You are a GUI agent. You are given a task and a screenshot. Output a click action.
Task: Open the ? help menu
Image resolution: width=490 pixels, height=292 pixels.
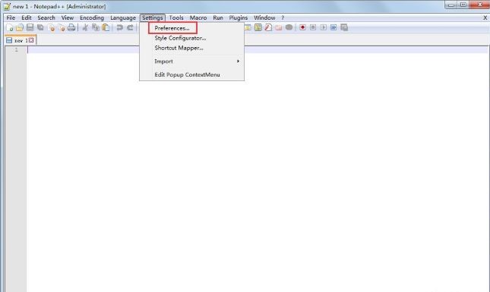[x=283, y=17]
